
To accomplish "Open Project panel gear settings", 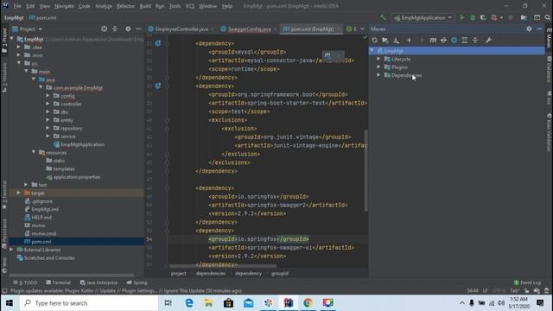I will tap(128, 29).
